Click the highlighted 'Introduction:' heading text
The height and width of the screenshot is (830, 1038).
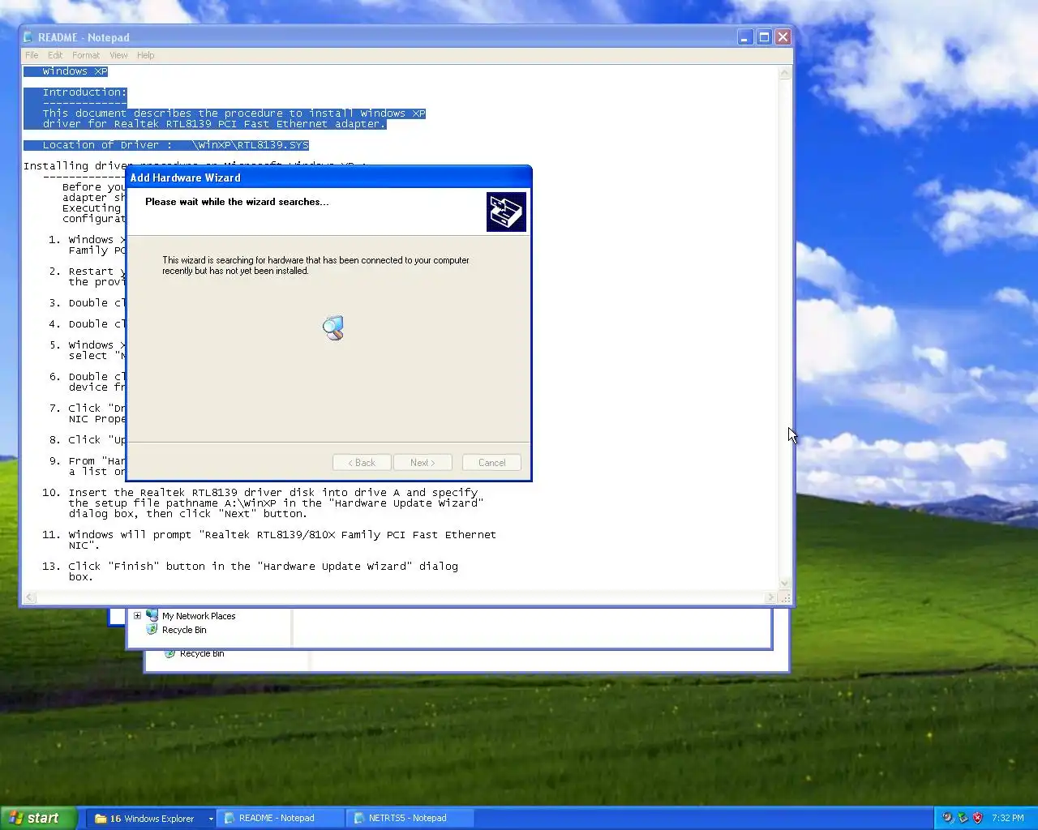coord(84,92)
